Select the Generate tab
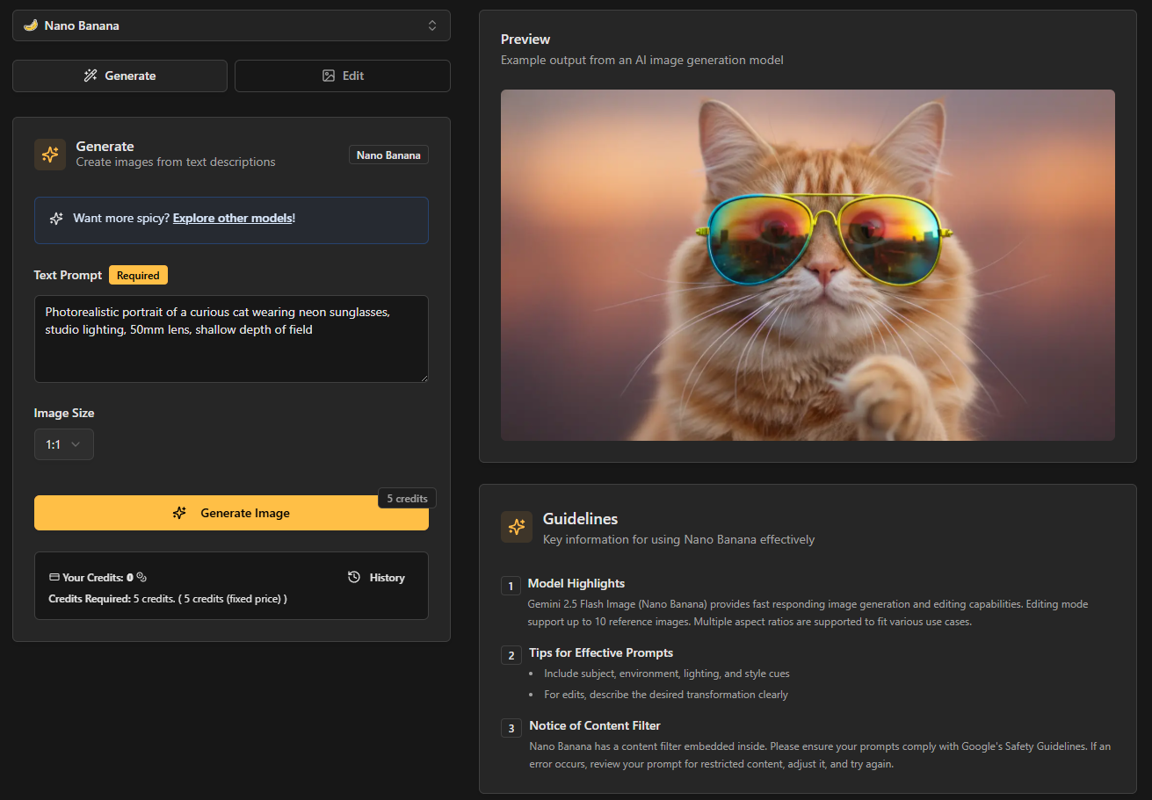 coord(120,76)
